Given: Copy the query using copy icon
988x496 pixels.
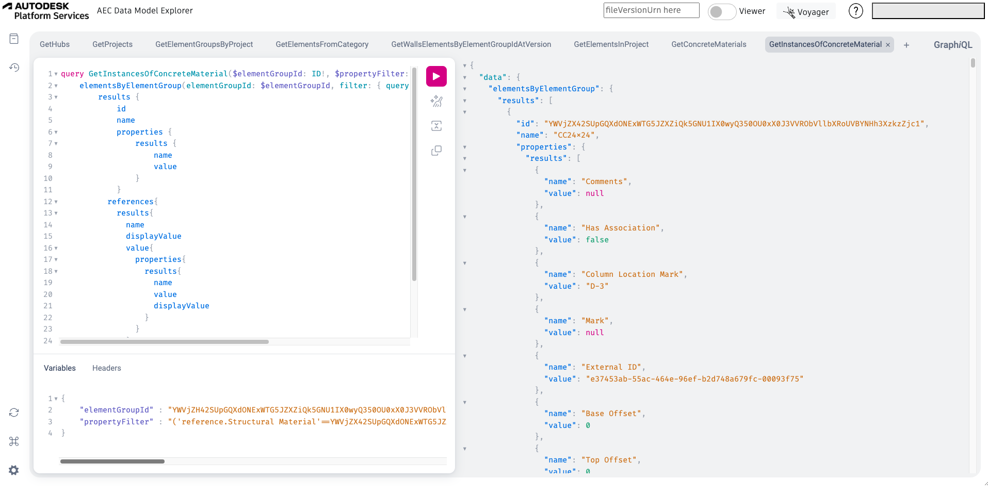Looking at the screenshot, I should coord(436,151).
